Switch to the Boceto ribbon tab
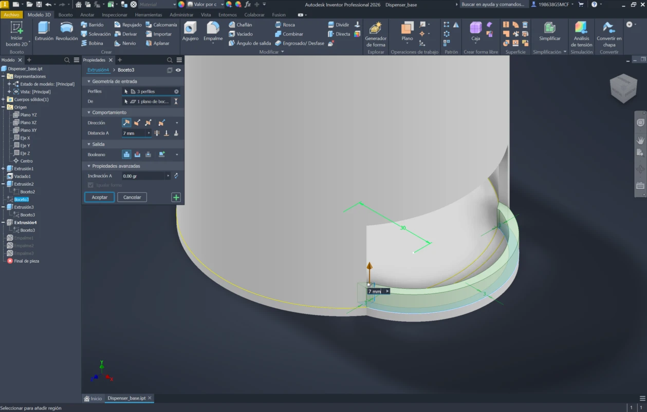The height and width of the screenshot is (412, 647). (x=65, y=15)
